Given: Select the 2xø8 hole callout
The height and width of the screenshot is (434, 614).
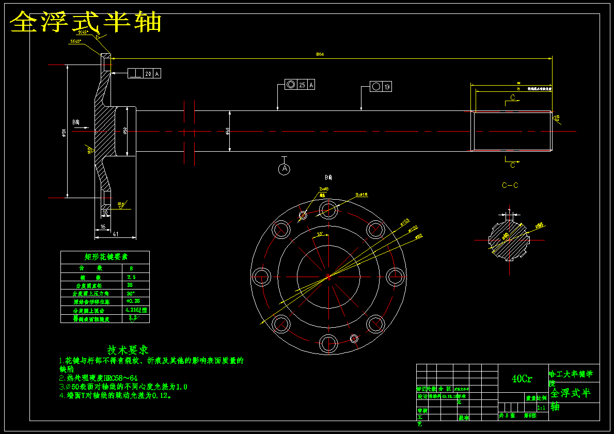Looking at the screenshot, I should pos(324,189).
